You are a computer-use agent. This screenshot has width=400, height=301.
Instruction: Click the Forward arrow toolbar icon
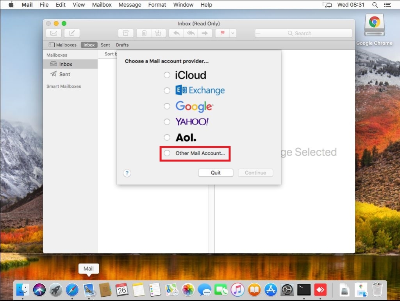(205, 33)
